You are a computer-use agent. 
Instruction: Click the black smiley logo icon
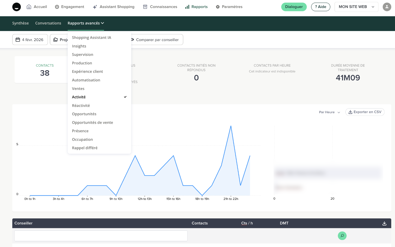(x=17, y=7)
